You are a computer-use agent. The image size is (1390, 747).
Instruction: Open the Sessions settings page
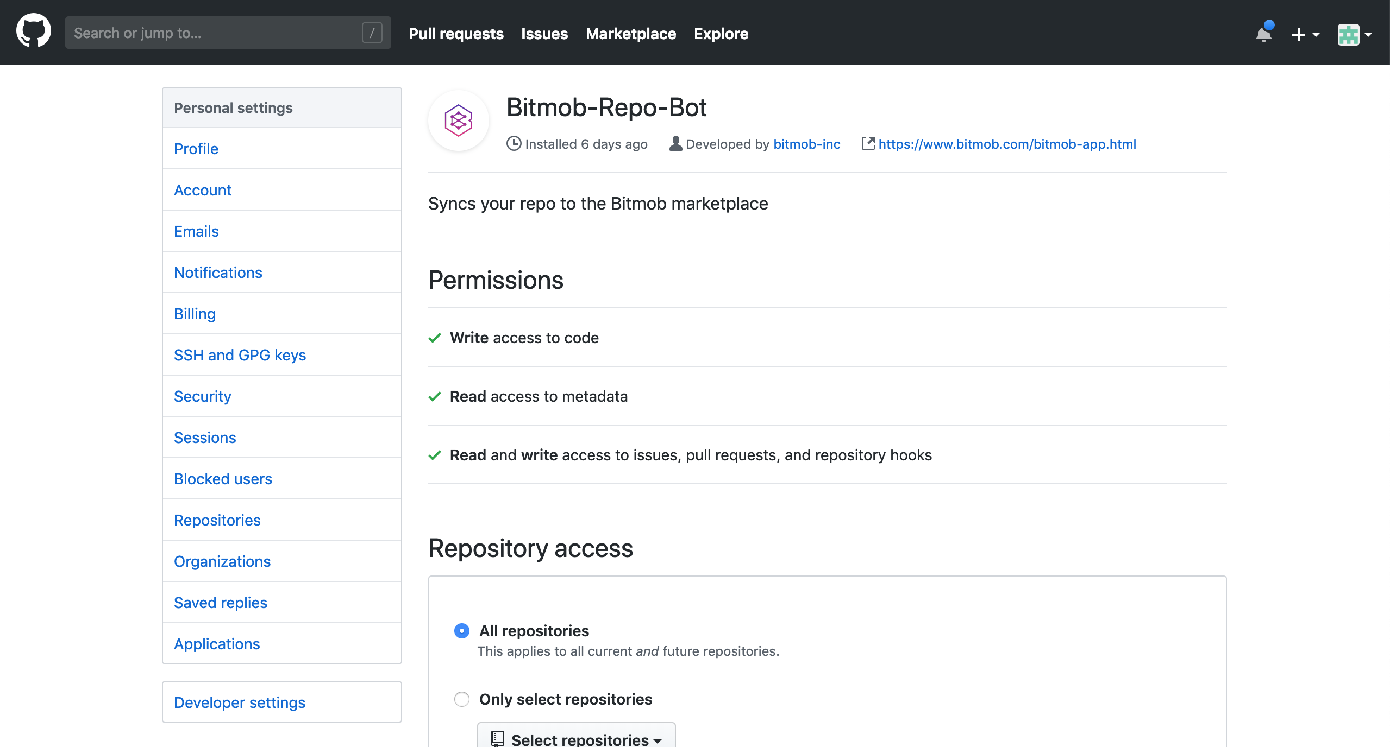[x=282, y=438]
